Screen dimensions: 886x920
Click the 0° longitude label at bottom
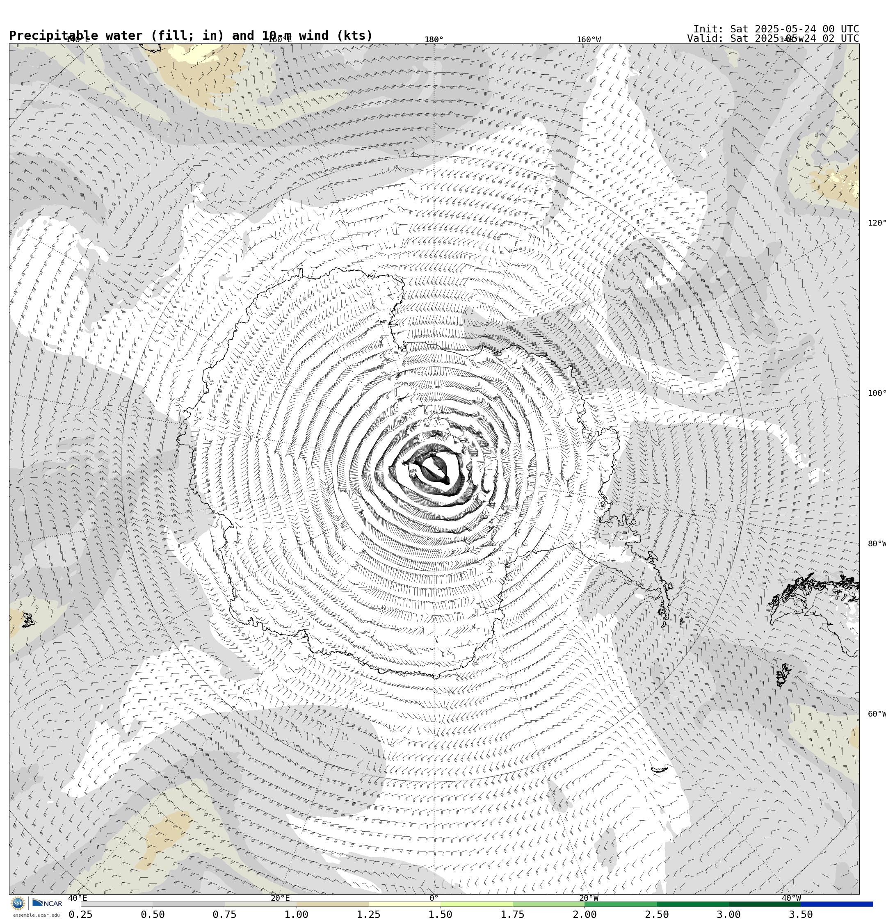(434, 898)
